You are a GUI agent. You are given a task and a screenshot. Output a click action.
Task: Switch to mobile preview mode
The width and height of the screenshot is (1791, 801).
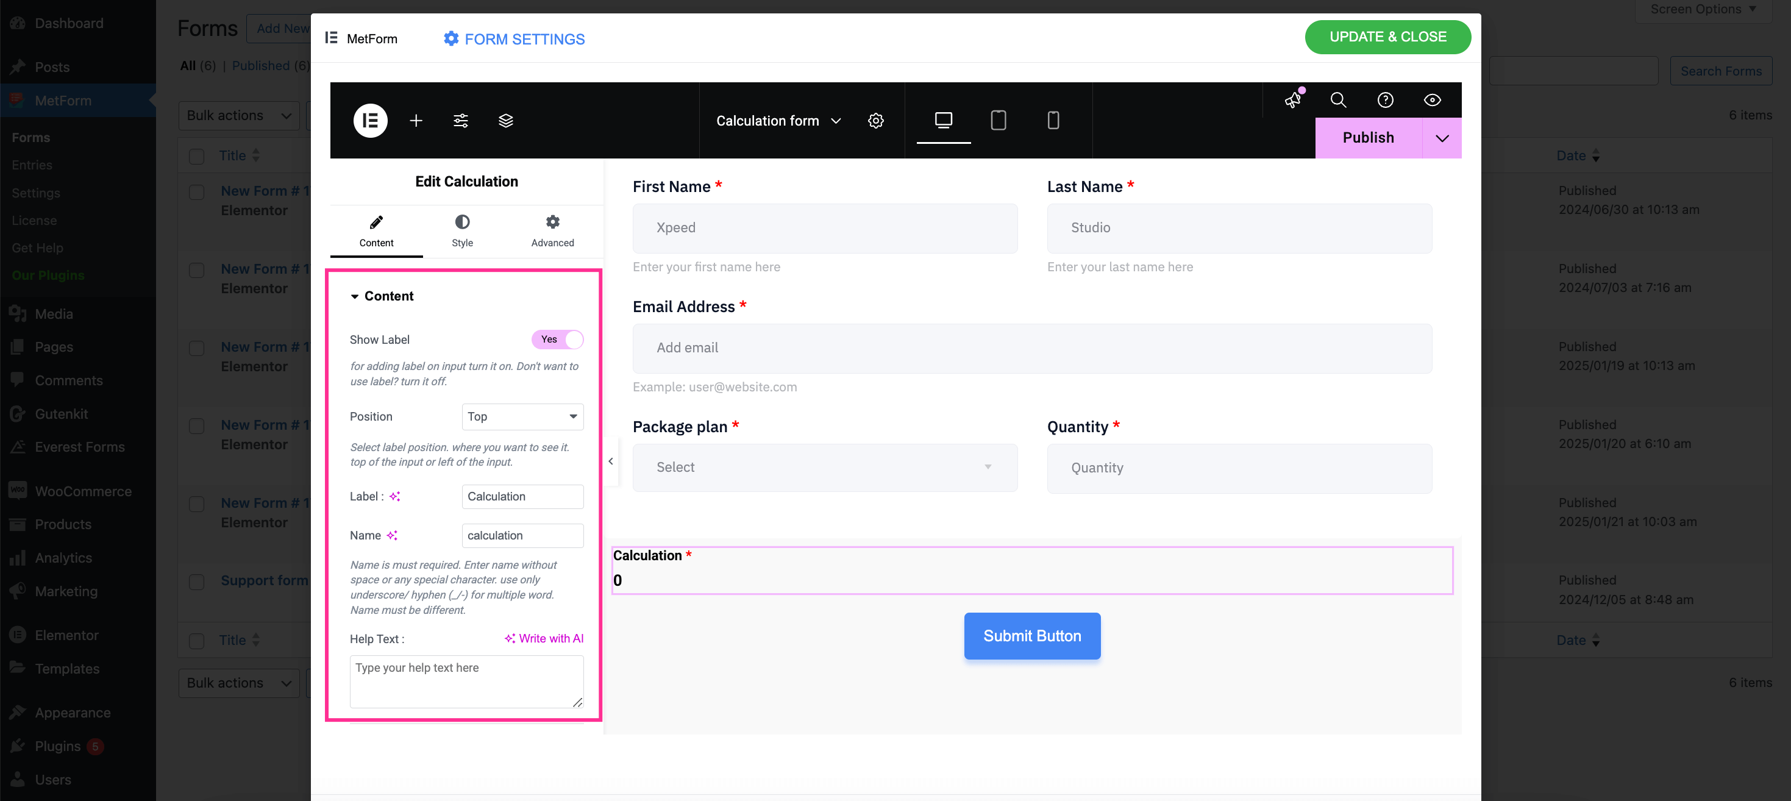pyautogui.click(x=1053, y=120)
